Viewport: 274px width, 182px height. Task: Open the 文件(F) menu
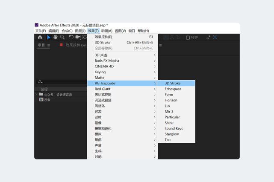[x=41, y=31]
